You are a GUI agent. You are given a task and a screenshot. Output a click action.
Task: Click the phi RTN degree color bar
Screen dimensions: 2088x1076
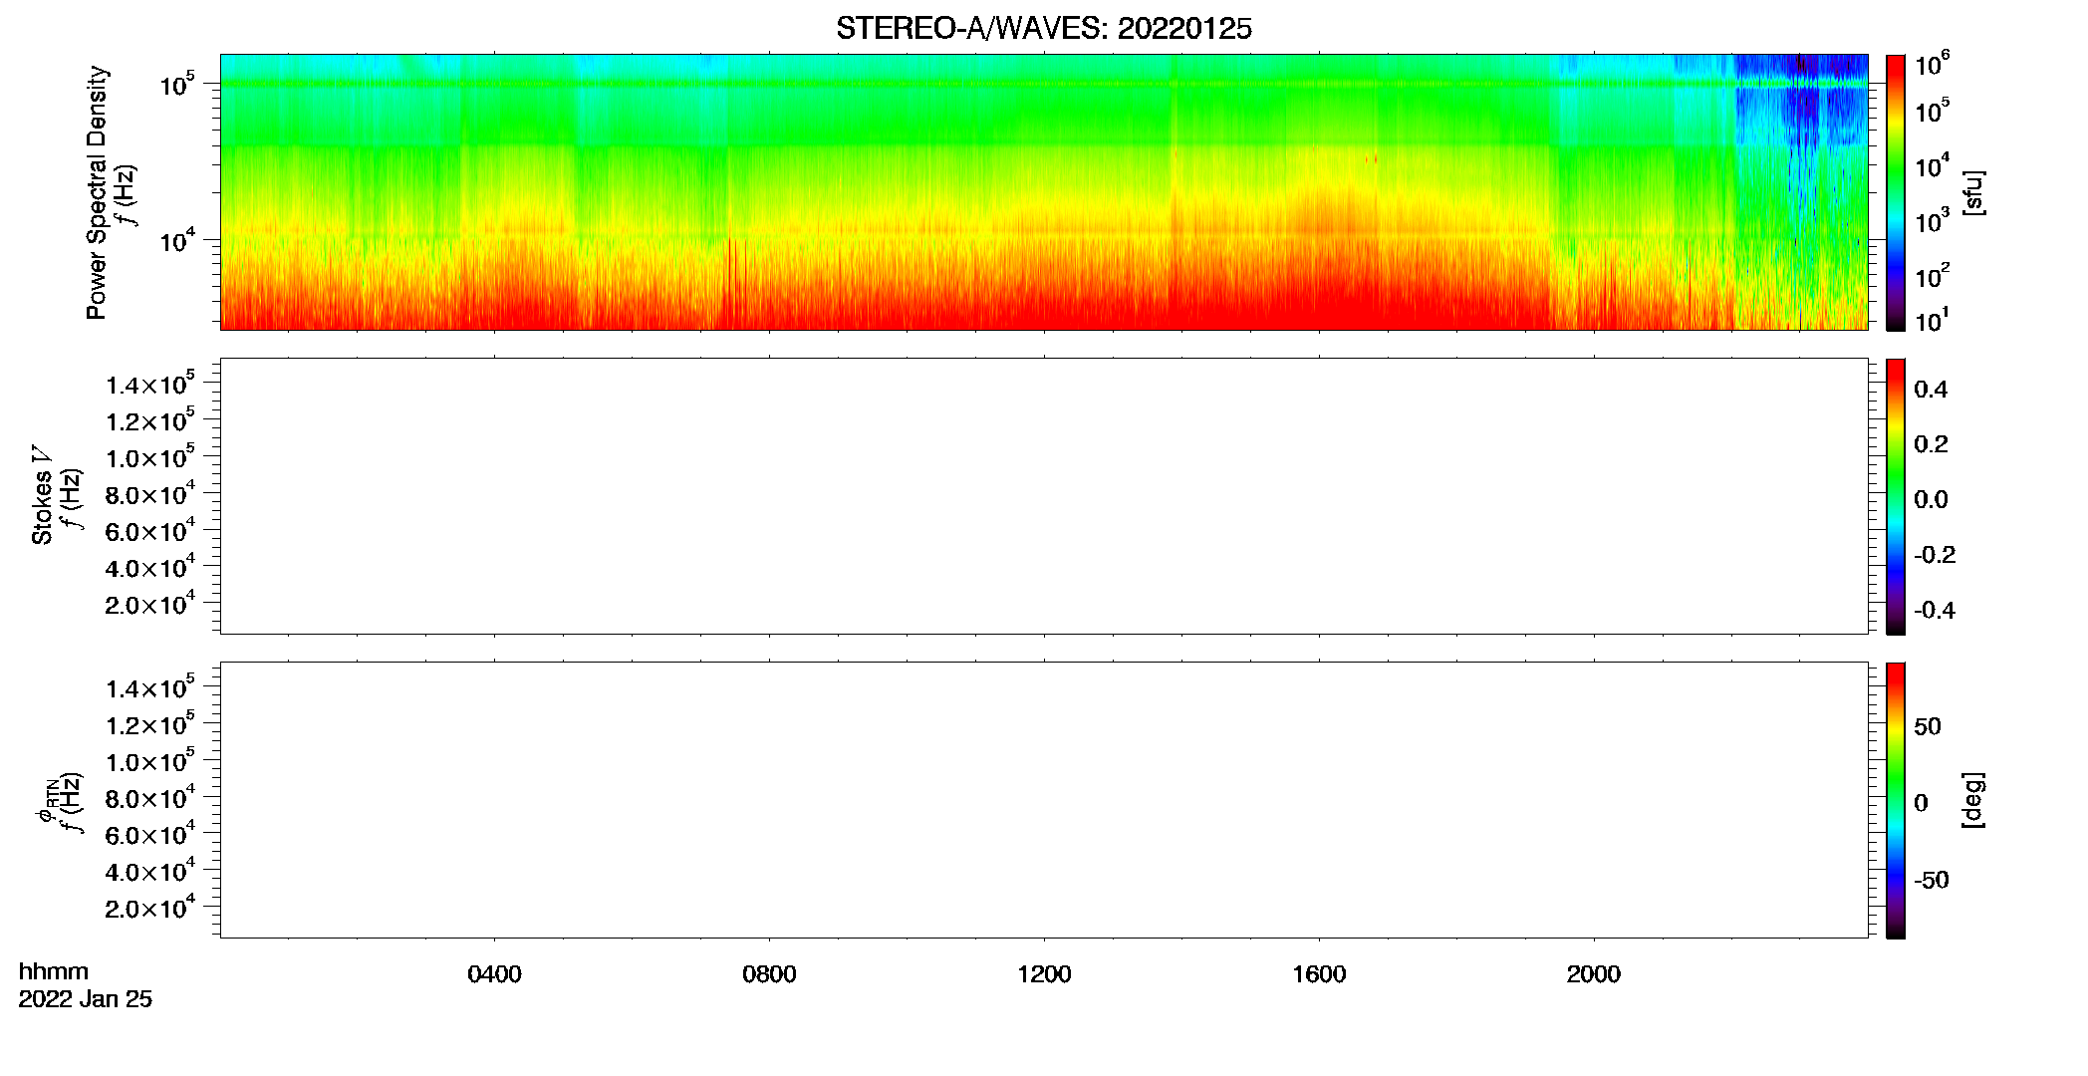click(x=1896, y=800)
